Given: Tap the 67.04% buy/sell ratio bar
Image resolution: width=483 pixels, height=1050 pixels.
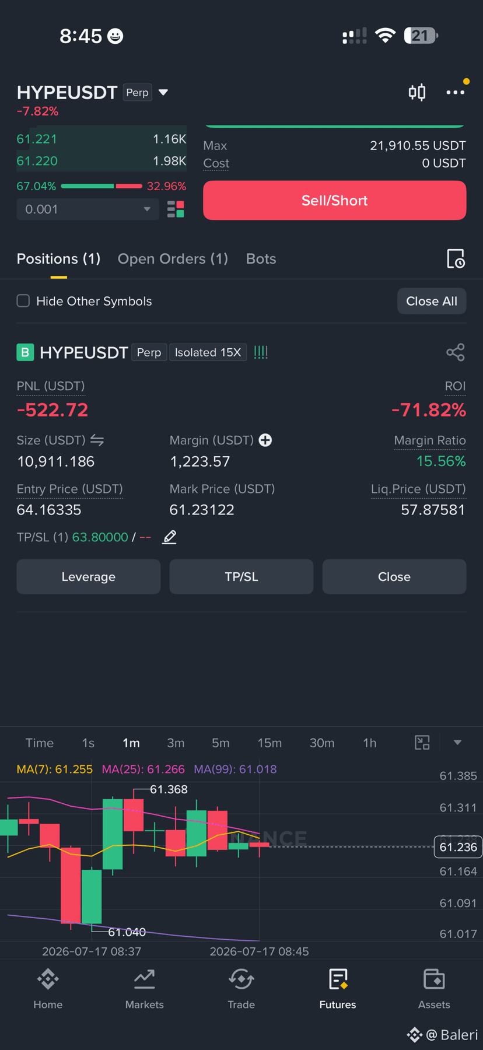Looking at the screenshot, I should pos(101,186).
